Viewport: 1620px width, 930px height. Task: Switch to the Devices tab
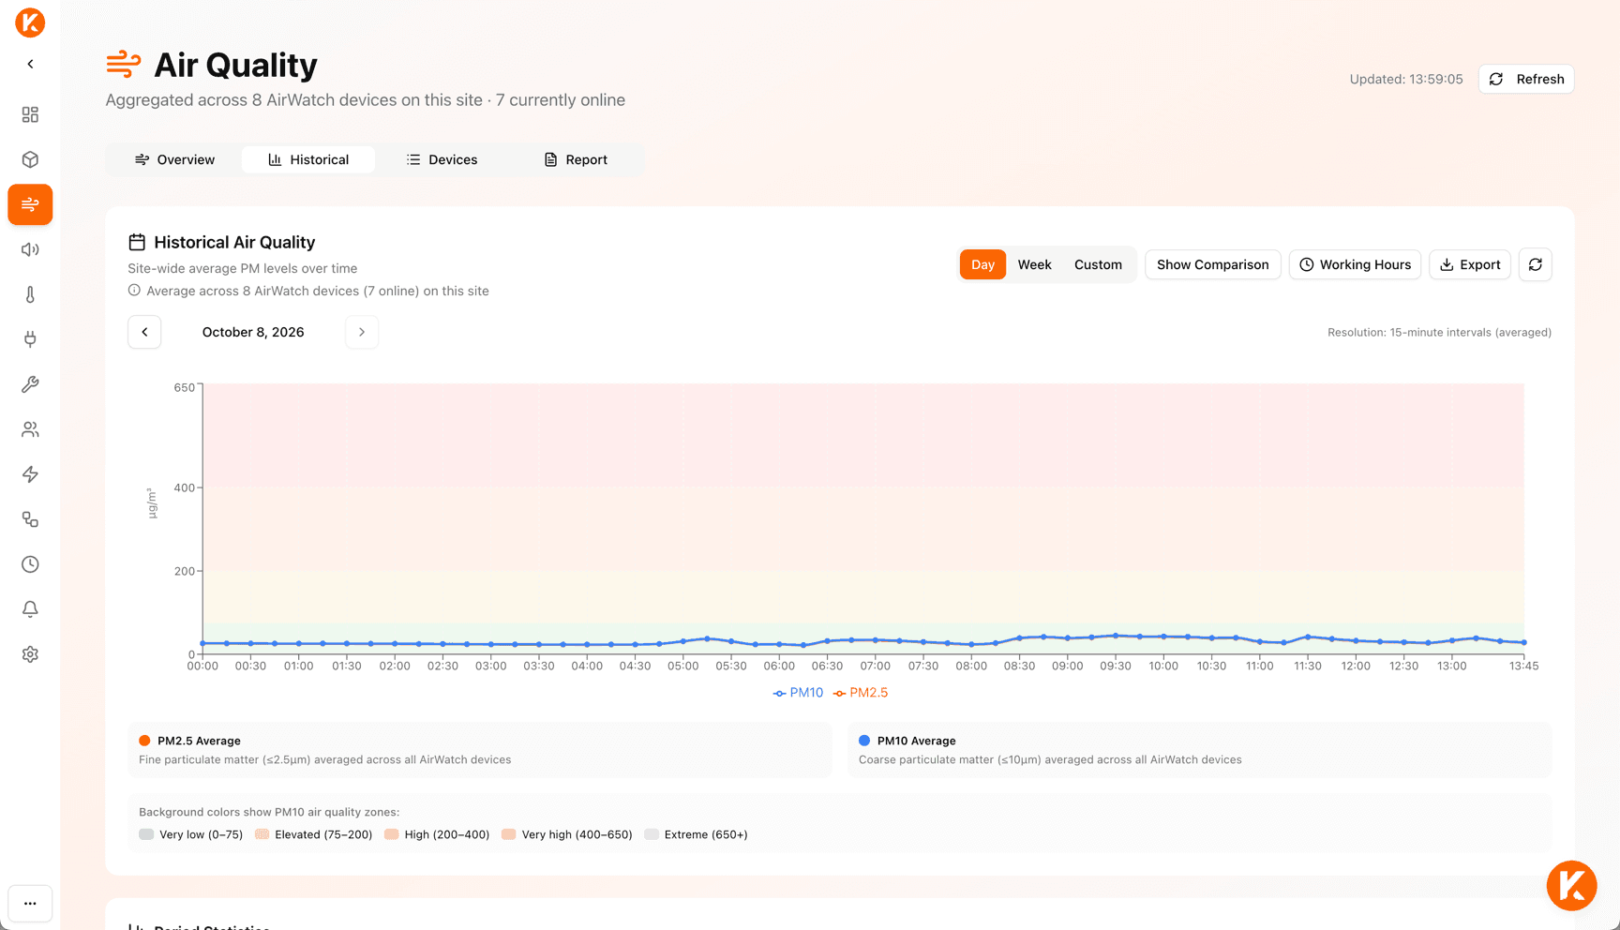coord(442,159)
